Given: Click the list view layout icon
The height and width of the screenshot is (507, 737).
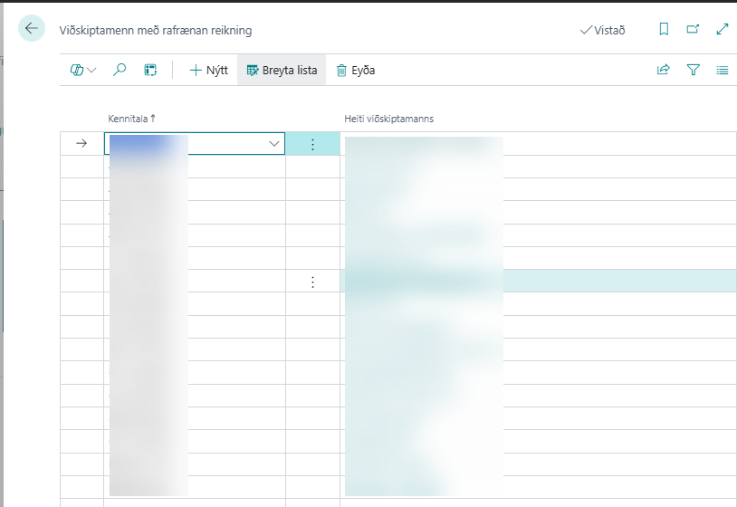Looking at the screenshot, I should (722, 70).
